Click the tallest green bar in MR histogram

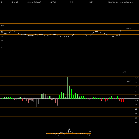pyautogui.click(x=68, y=88)
